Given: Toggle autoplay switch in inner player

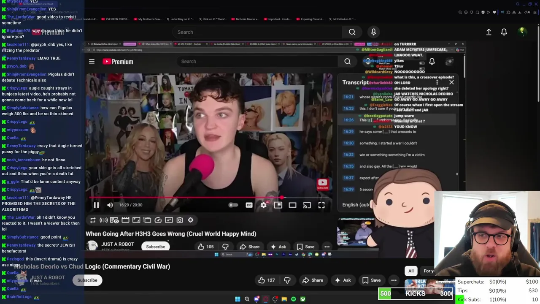Looking at the screenshot, I should (x=233, y=205).
